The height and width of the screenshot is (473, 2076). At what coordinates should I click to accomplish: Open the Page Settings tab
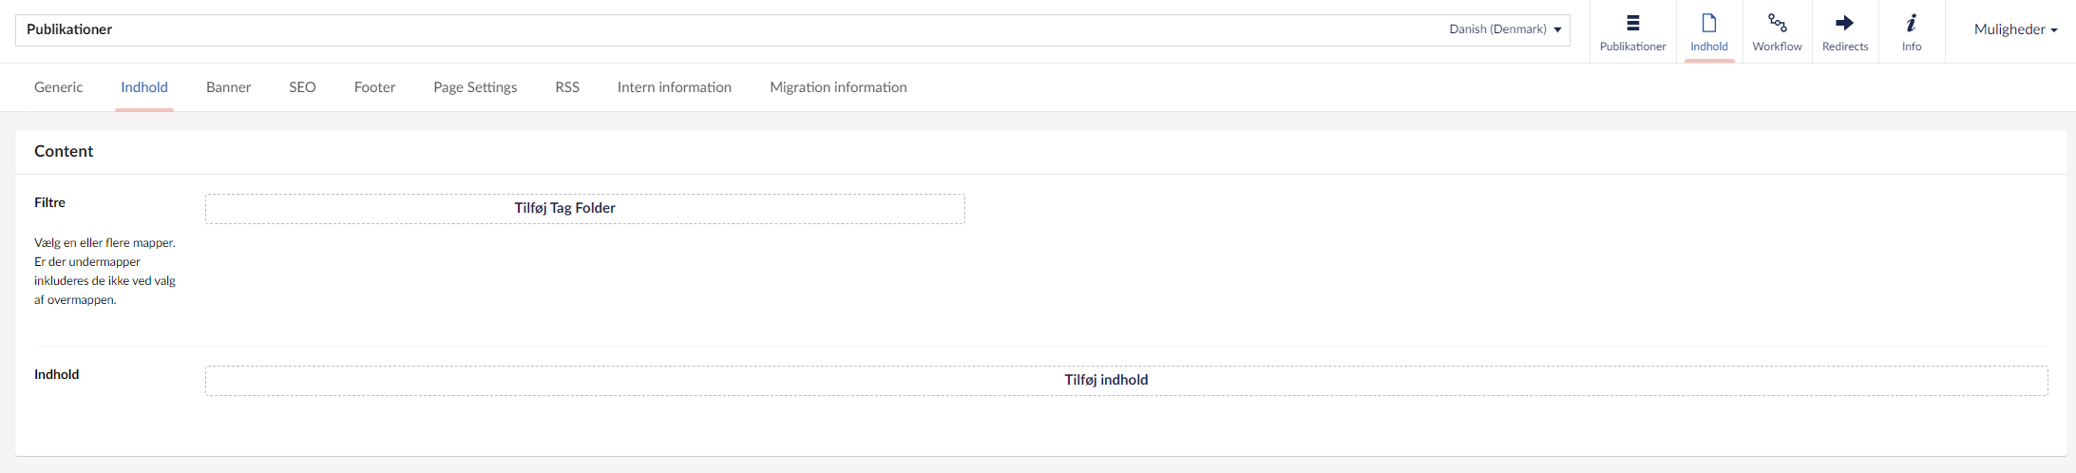[475, 87]
